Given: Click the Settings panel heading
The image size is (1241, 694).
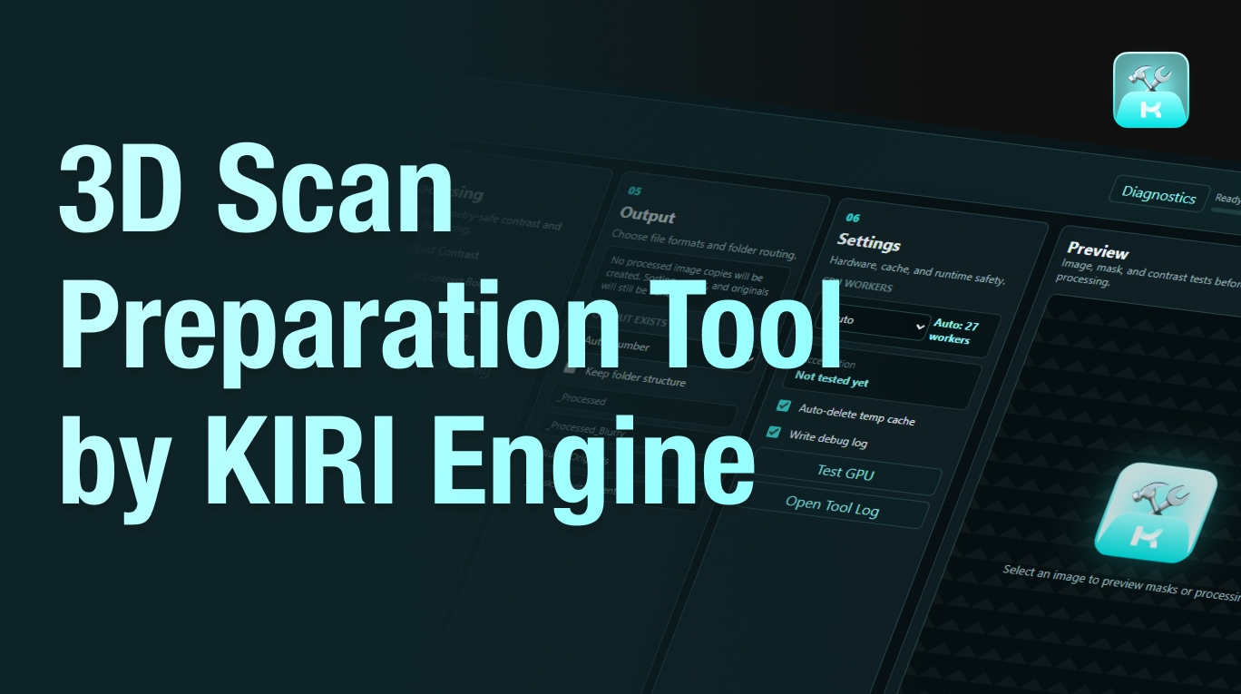Looking at the screenshot, I should [869, 242].
